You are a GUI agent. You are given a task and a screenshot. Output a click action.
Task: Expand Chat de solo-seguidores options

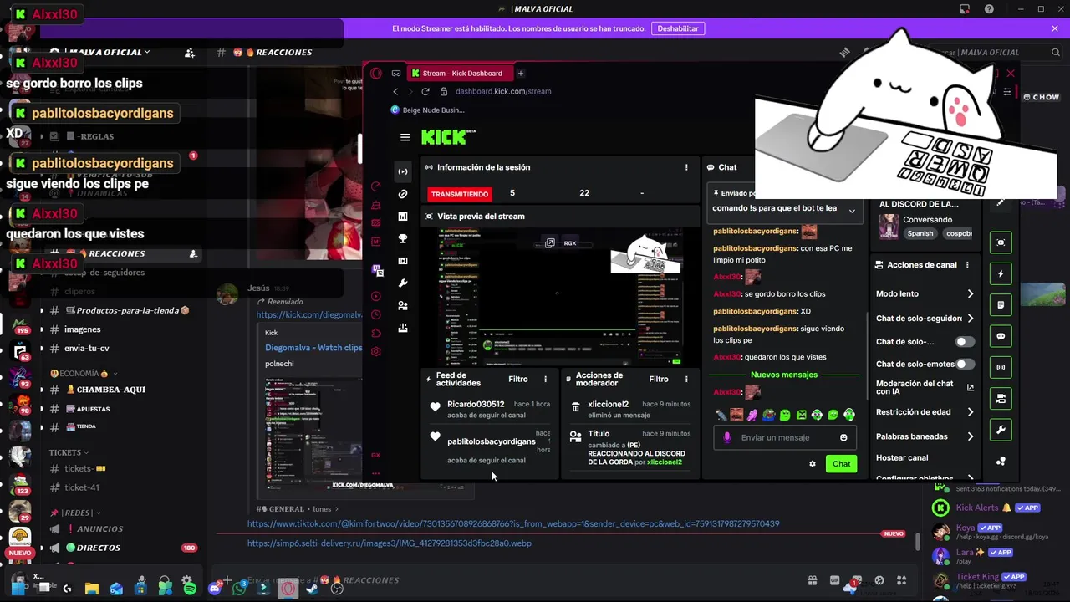(970, 319)
